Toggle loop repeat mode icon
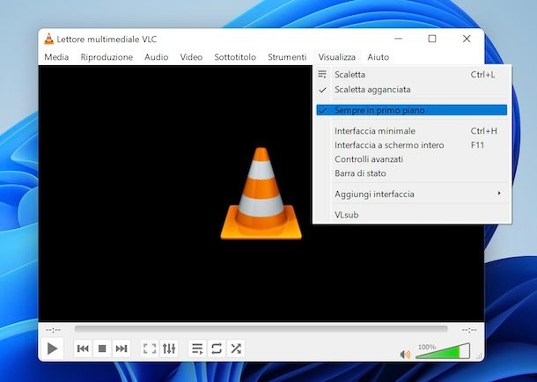 point(217,349)
